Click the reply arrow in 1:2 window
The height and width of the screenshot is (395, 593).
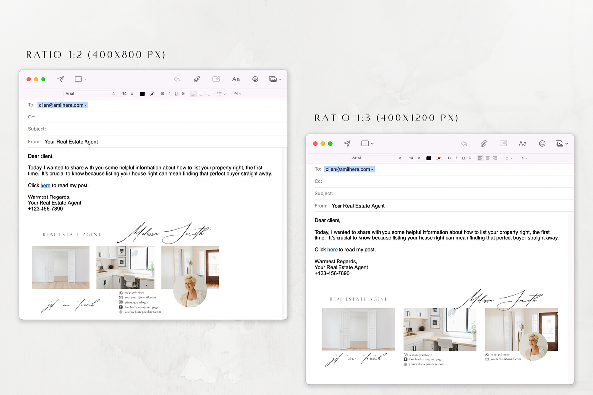177,79
